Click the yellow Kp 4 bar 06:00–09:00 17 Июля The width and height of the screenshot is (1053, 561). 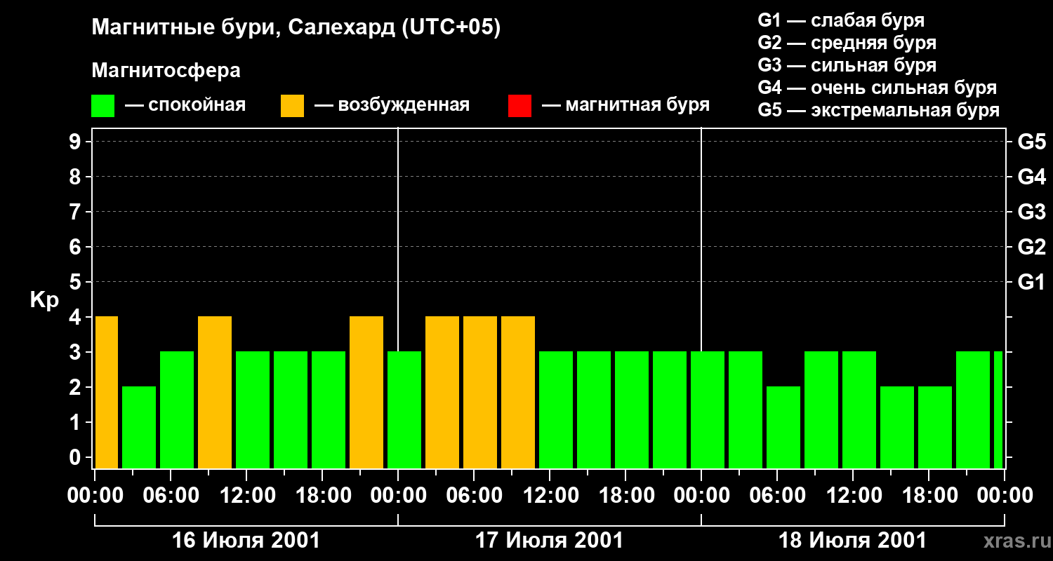[480, 392]
